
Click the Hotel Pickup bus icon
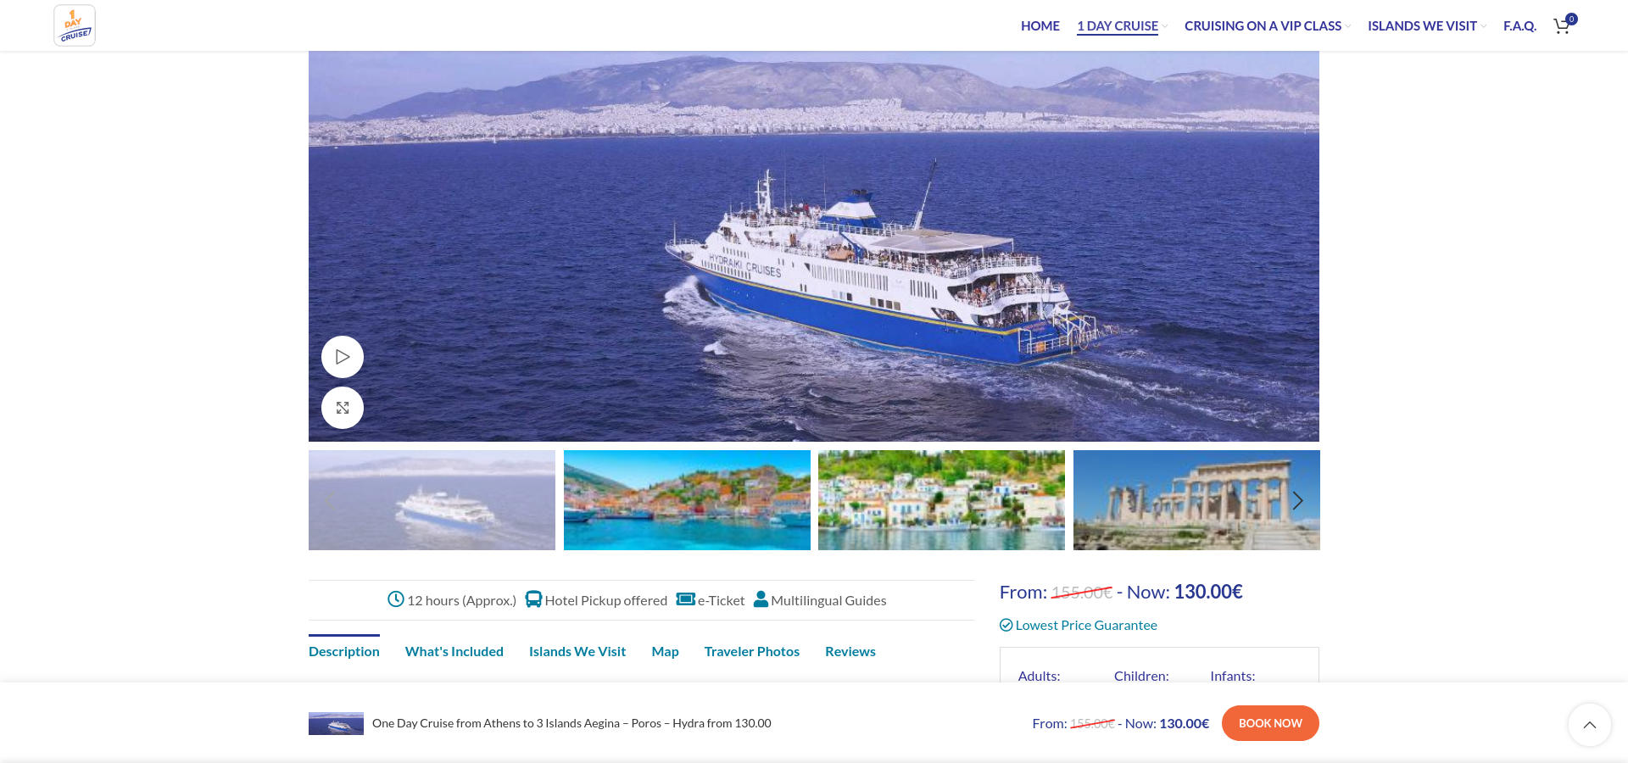point(533,599)
